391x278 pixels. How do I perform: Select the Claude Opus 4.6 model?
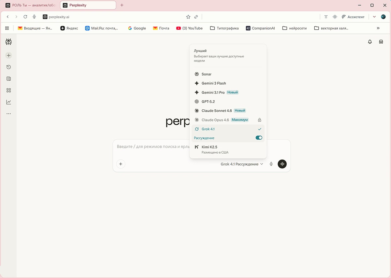228,120
